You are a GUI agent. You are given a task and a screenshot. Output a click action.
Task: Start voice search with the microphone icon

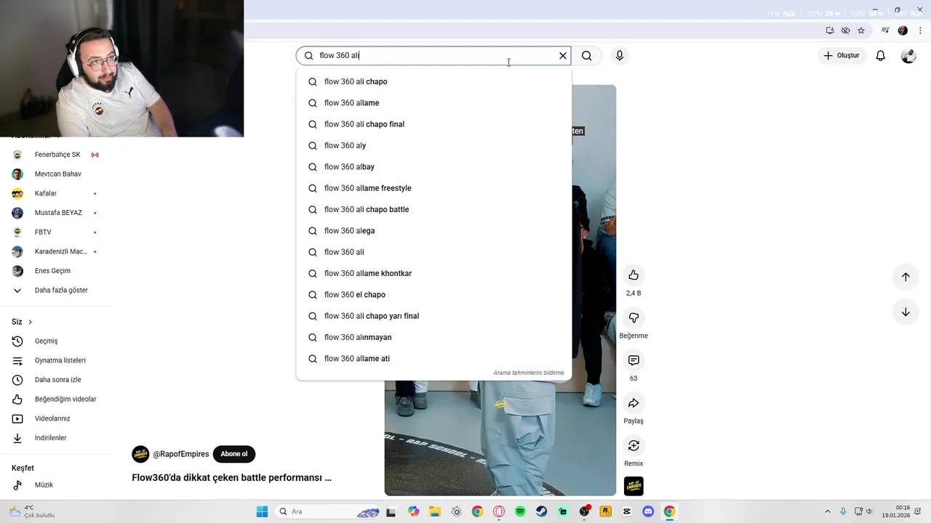620,56
